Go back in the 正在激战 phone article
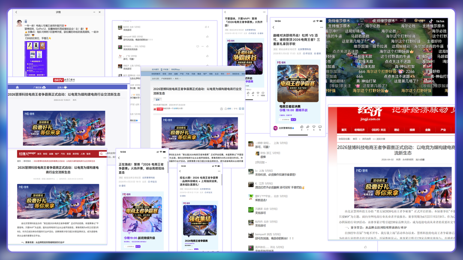Image resolution: width=463 pixels, height=260 pixels. pyautogui.click(x=119, y=158)
